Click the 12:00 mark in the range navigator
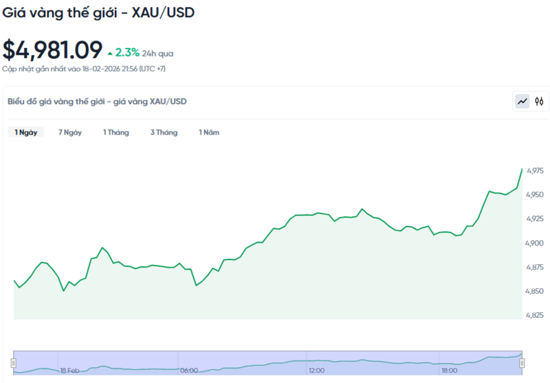Viewport: 550px width, 383px height. coord(316,371)
